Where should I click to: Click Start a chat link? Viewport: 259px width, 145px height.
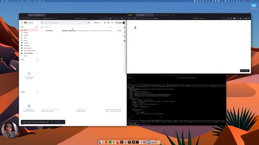pyautogui.click(x=29, y=79)
